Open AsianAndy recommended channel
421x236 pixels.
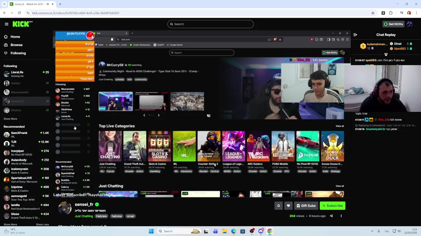[26, 162]
